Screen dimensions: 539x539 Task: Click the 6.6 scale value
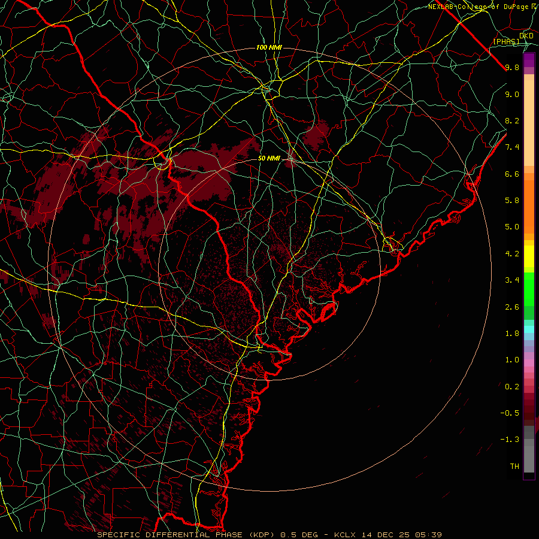pyautogui.click(x=512, y=174)
